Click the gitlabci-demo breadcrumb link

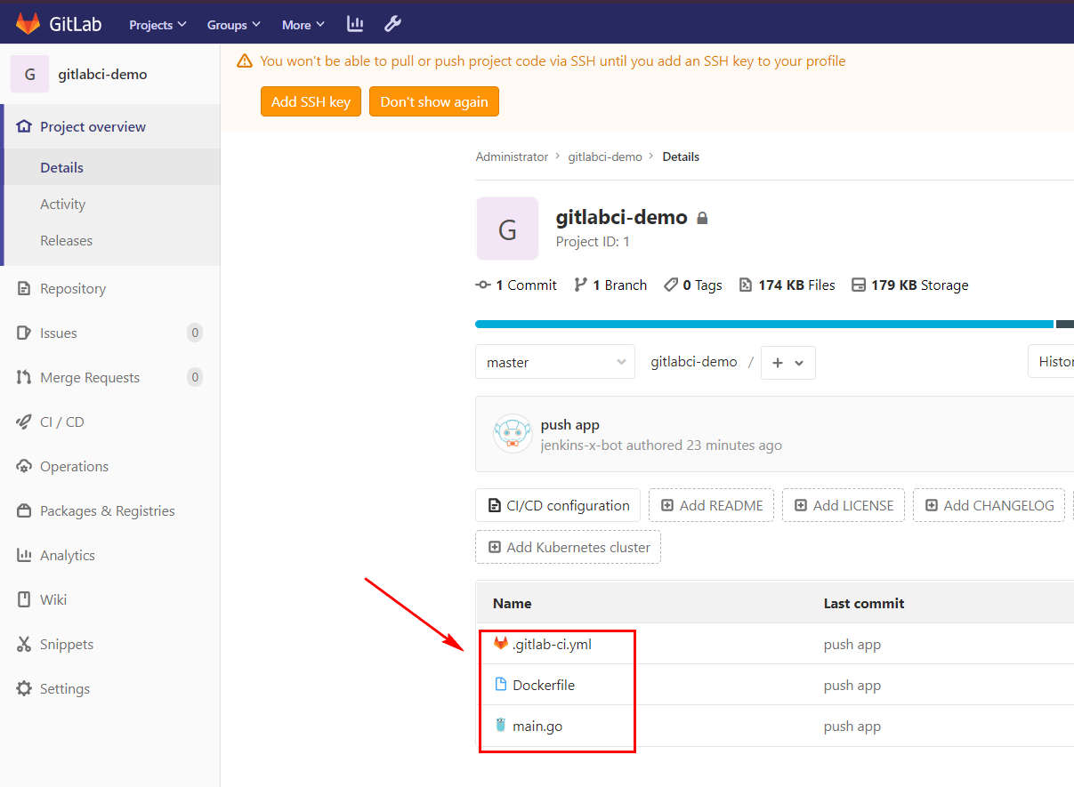(605, 157)
